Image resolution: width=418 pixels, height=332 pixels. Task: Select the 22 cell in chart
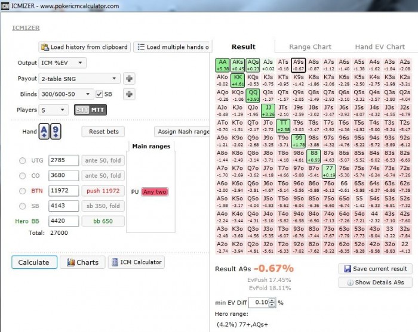pos(405,247)
